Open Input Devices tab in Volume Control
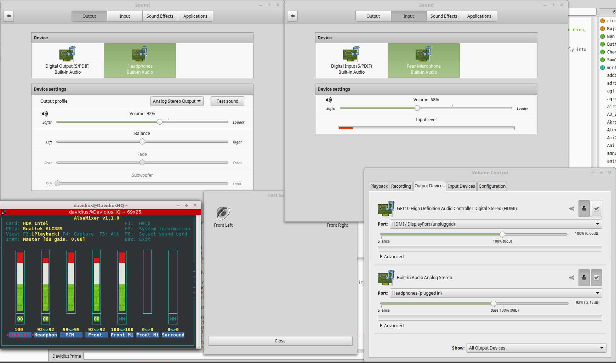Screen dimensions: 616x363 (x=462, y=186)
